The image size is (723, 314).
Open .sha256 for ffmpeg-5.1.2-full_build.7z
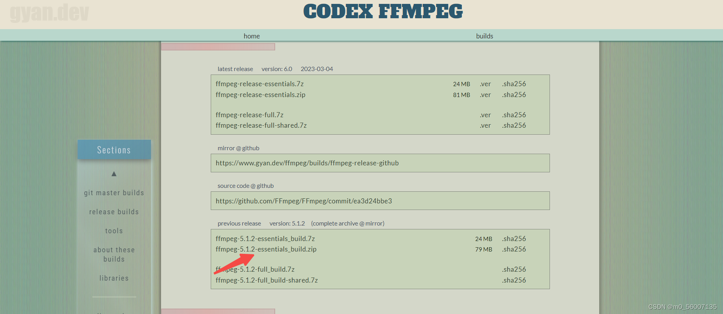click(x=514, y=269)
